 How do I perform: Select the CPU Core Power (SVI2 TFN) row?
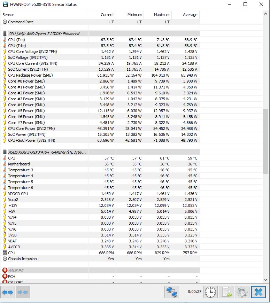pos(100,129)
